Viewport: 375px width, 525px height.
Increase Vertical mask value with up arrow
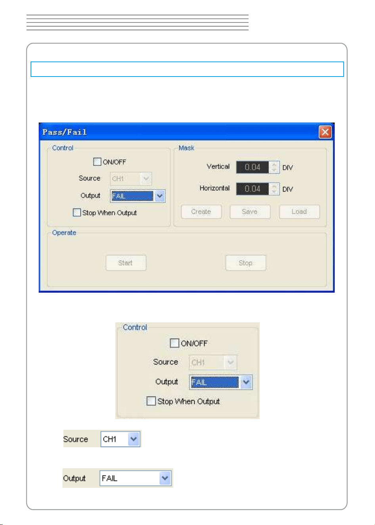274,164
